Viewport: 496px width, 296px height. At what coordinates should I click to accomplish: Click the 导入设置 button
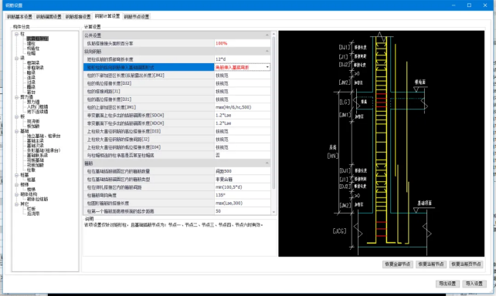pyautogui.click(x=474, y=284)
